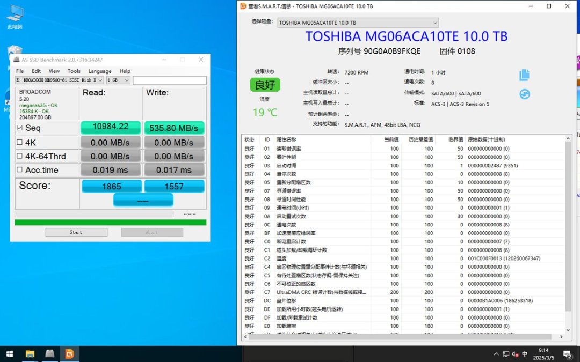The height and width of the screenshot is (362, 580).
Task: Click the 属性名称 column header
Action: tap(286, 139)
